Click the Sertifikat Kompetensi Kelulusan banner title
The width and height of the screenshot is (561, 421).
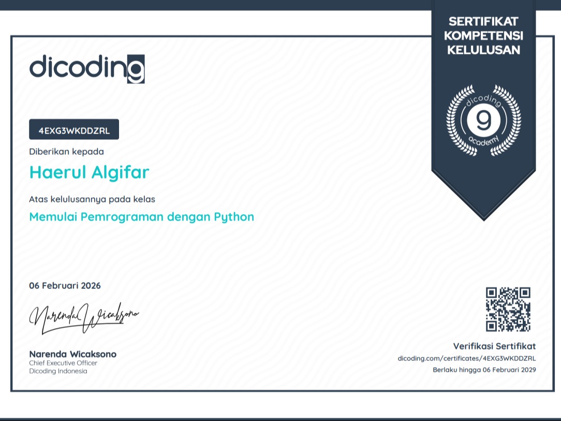pos(483,36)
